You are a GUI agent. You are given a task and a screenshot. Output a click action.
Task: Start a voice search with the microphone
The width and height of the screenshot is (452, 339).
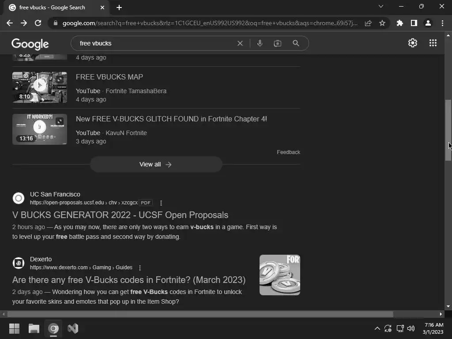pyautogui.click(x=260, y=43)
